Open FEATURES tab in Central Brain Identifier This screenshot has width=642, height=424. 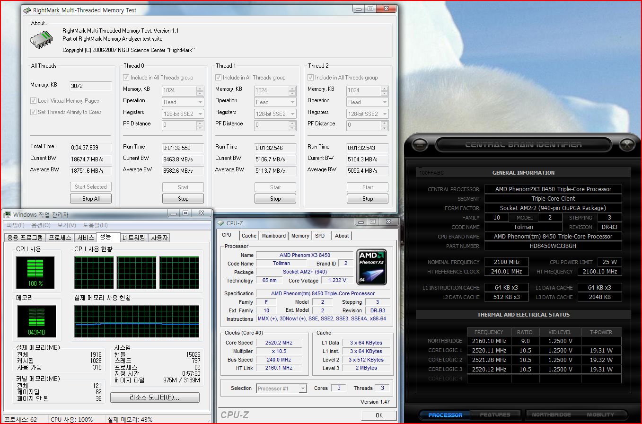point(495,415)
